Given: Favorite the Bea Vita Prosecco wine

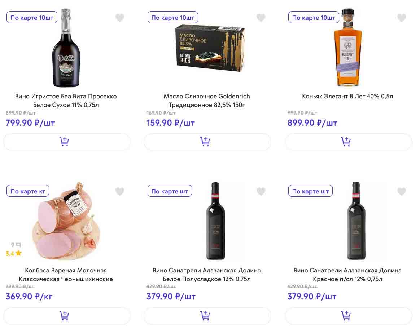Looking at the screenshot, I should 120,18.
